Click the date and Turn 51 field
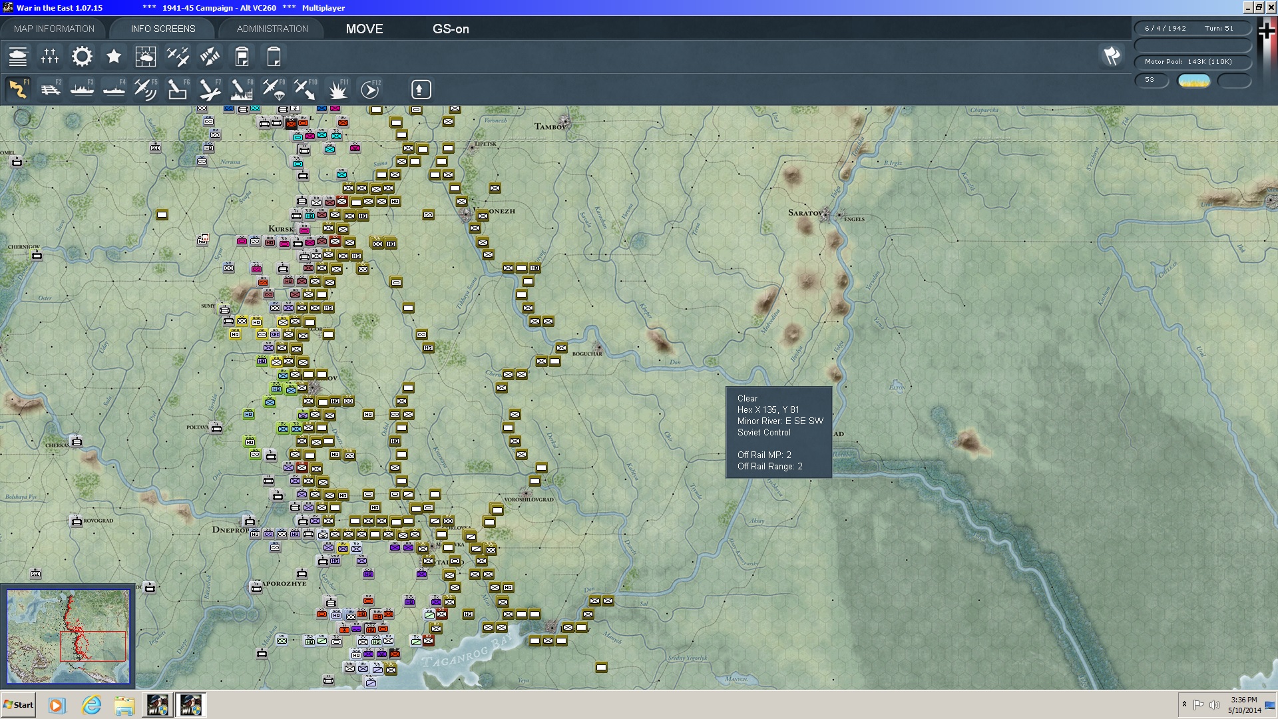 [1193, 29]
